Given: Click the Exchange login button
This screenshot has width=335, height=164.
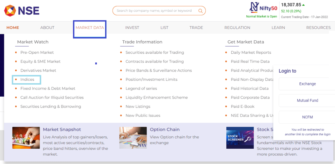Looking at the screenshot, I should (307, 84).
